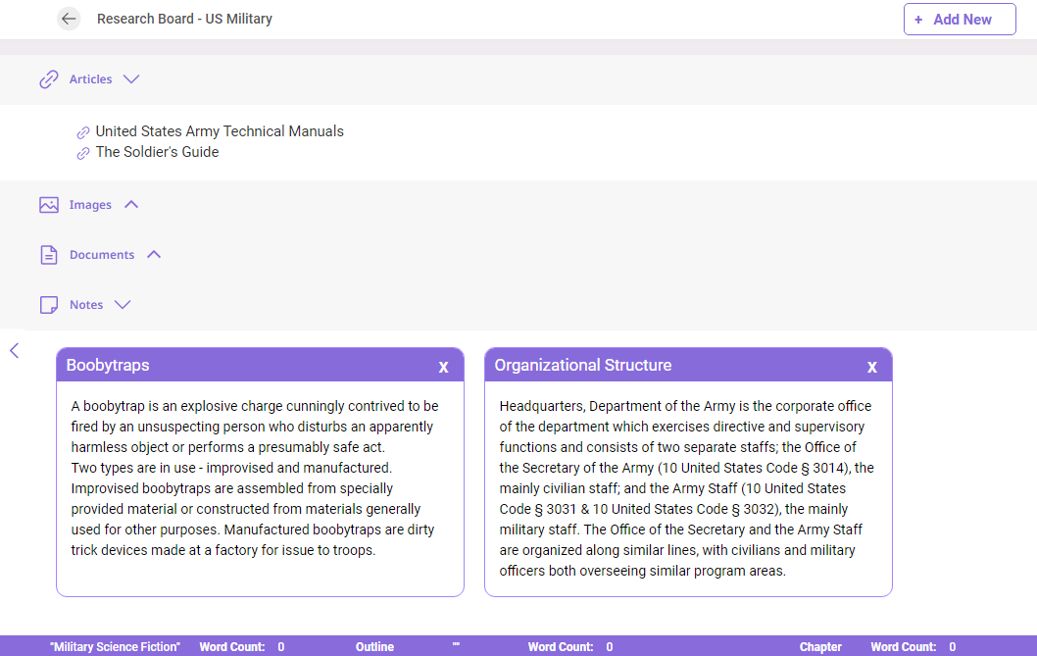Click link icon beside The Soldier's Guide
The width and height of the screenshot is (1037, 656).
(83, 153)
